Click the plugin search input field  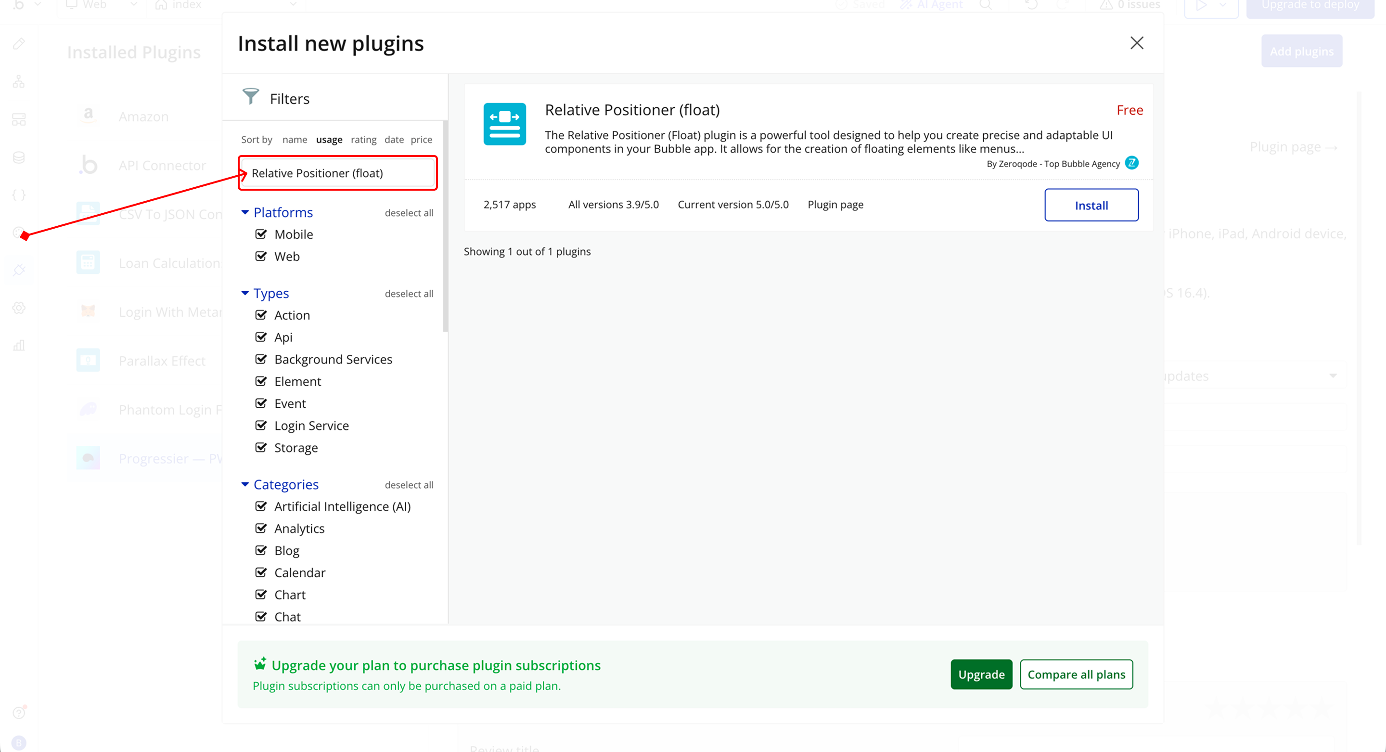tap(338, 173)
